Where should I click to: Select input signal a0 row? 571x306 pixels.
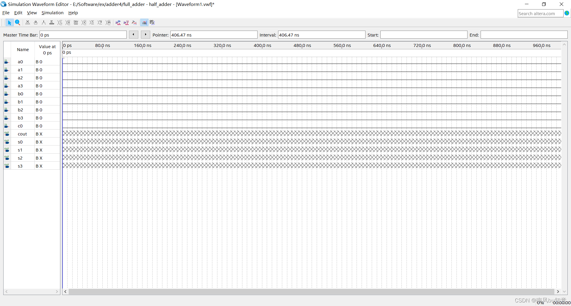[x=32, y=62]
